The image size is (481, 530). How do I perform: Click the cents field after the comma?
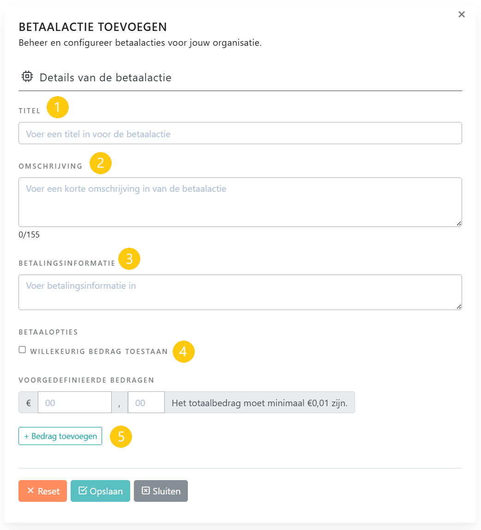(146, 402)
